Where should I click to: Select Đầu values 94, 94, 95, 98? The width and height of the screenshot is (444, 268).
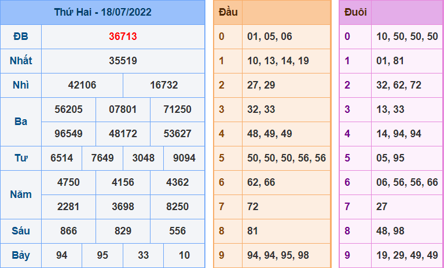tap(278, 255)
